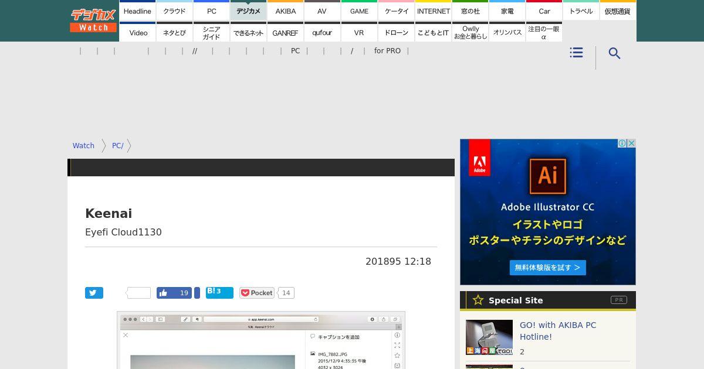Share the article via Twitter button
Image resolution: width=704 pixels, height=369 pixels.
tap(94, 293)
